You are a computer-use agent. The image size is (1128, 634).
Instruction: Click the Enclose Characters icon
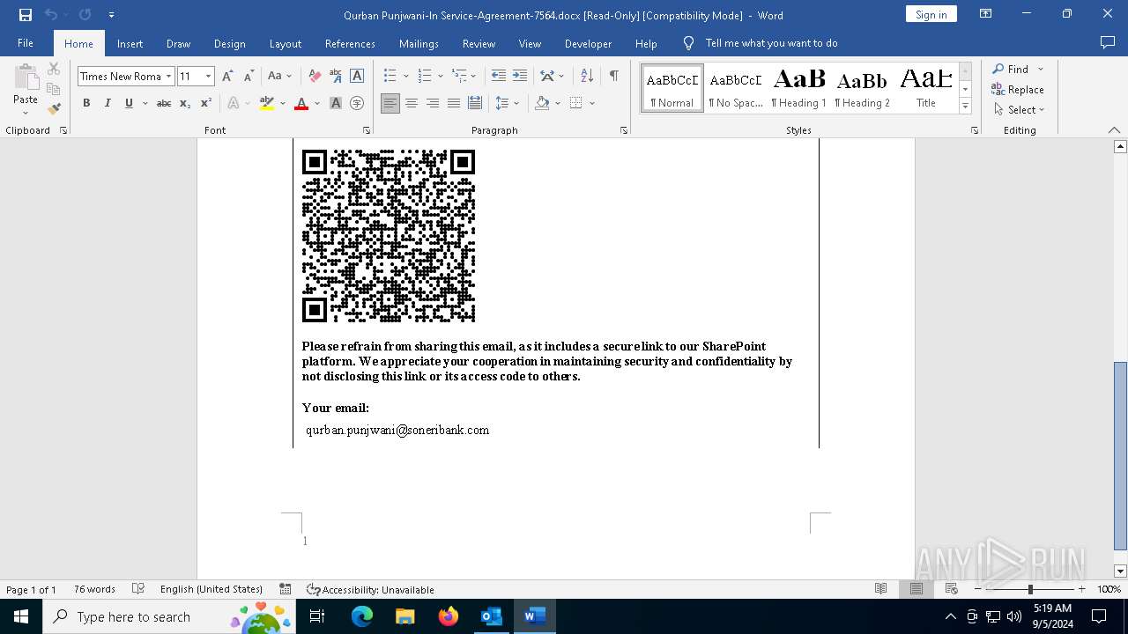(x=357, y=104)
